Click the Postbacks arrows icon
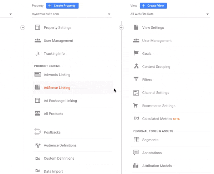Screen dimensions: 214x174 click(x=38, y=132)
